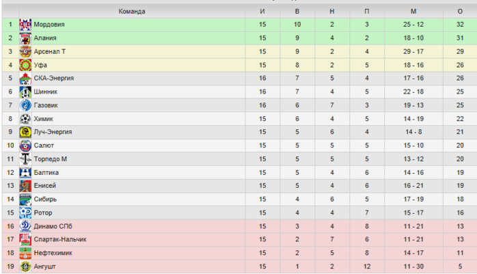Open the Спартак-Нальчик team link
The image size is (477, 274).
pyautogui.click(x=60, y=239)
